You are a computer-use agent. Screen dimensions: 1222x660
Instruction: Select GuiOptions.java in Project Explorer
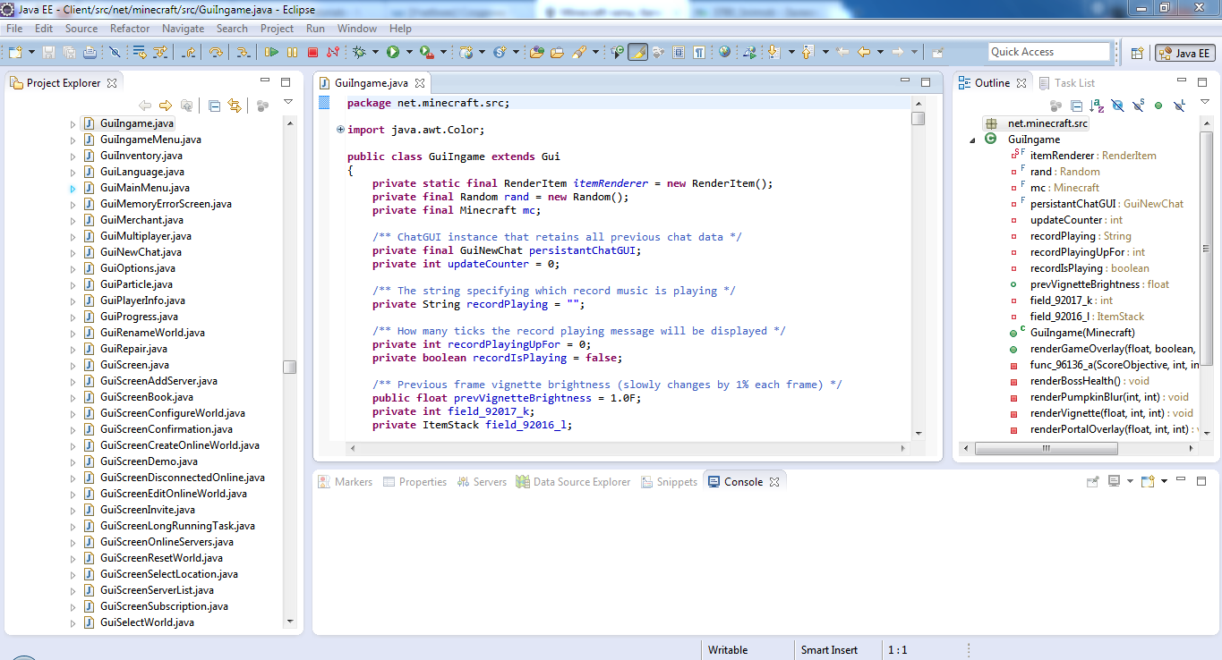pos(138,268)
